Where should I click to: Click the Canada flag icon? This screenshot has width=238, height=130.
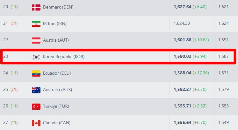pyautogui.click(x=36, y=123)
